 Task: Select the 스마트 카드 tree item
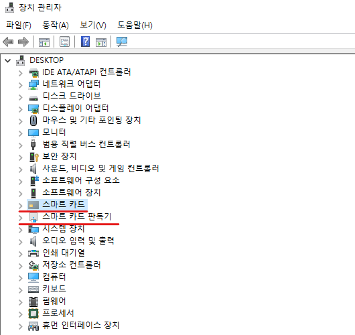point(64,204)
